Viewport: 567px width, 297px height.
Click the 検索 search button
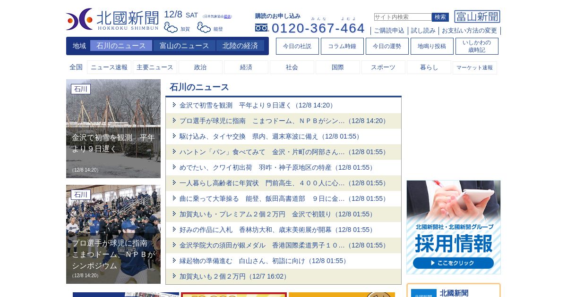coord(440,17)
